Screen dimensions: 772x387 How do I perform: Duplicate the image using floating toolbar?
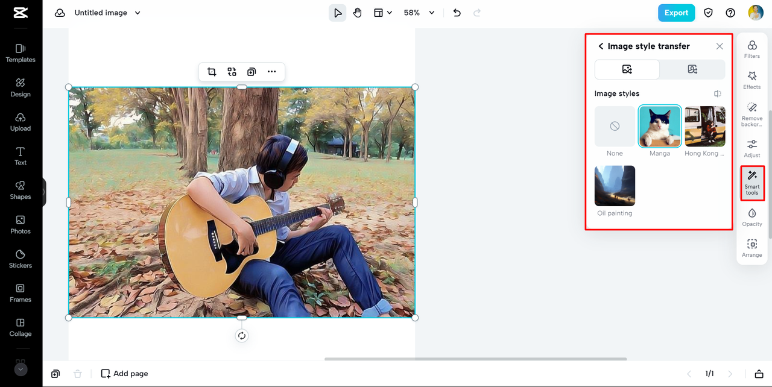tap(252, 72)
